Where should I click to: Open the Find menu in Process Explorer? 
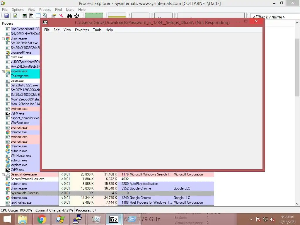[58, 10]
